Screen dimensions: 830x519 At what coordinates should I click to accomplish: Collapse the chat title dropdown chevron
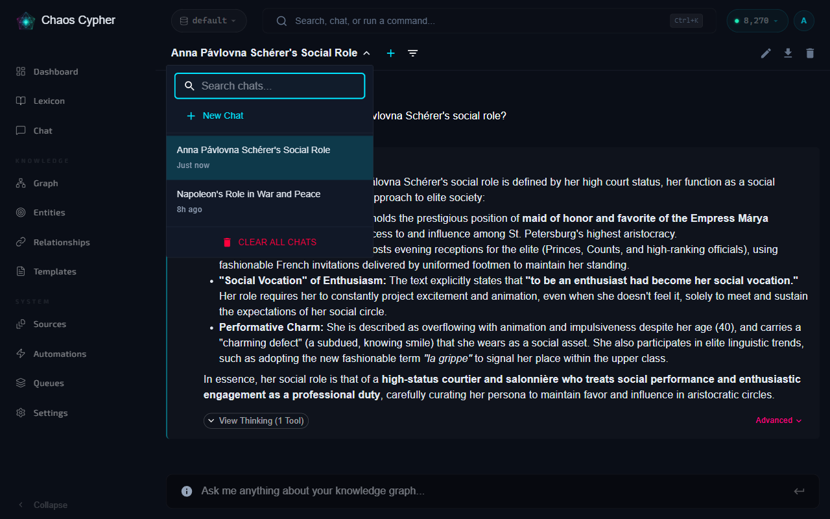366,53
